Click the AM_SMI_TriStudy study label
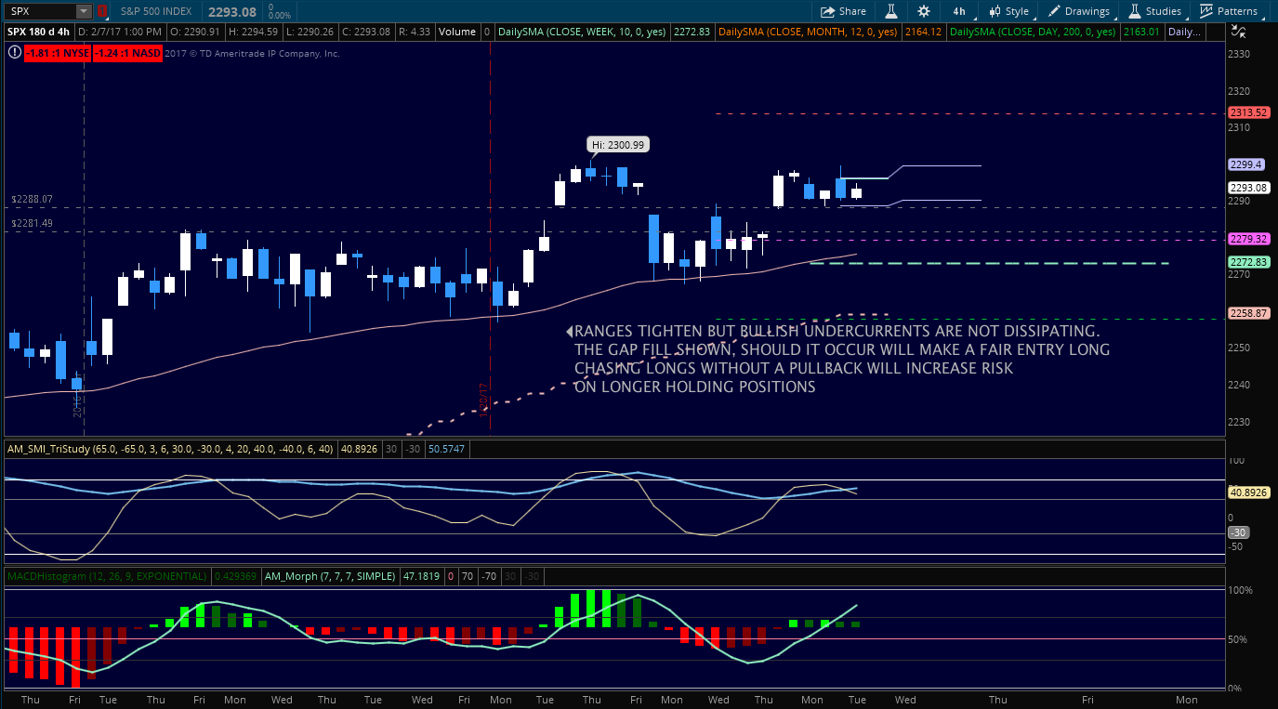1278x709 pixels. click(173, 449)
